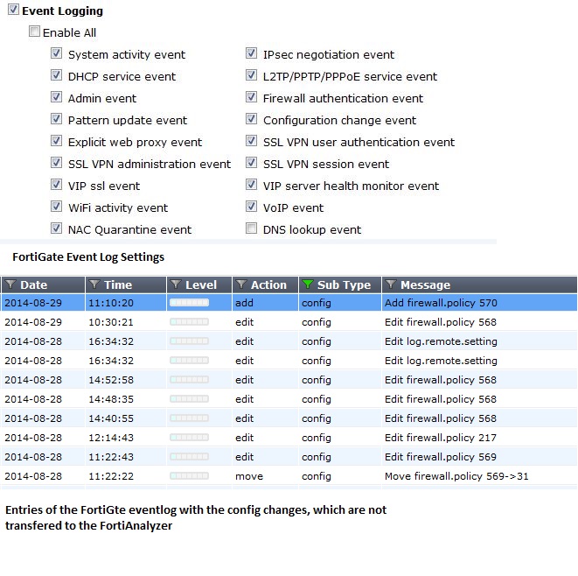
Task: Click the 11:10:20 time cell
Action: (x=111, y=303)
